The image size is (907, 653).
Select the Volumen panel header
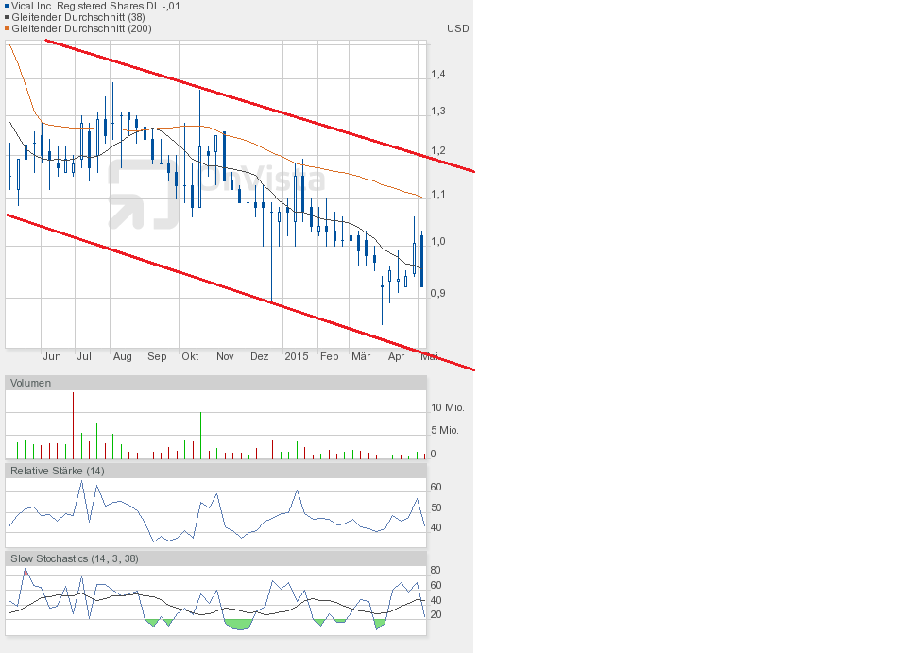point(31,383)
